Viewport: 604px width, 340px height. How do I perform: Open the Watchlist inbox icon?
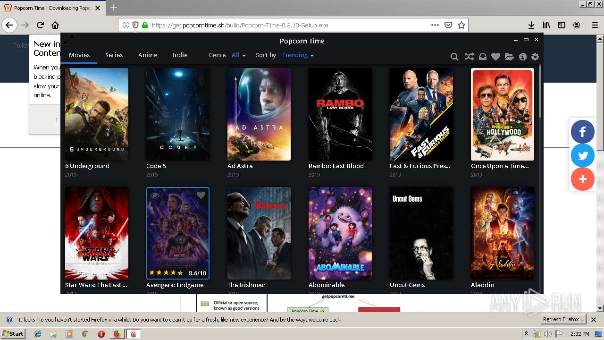[482, 57]
